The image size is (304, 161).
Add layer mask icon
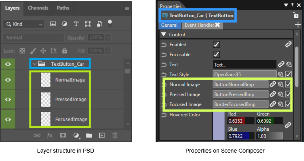click(x=63, y=135)
